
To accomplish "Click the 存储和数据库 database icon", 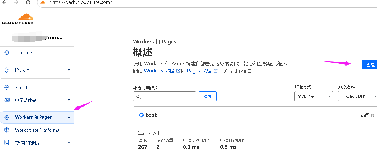I will [7, 143].
